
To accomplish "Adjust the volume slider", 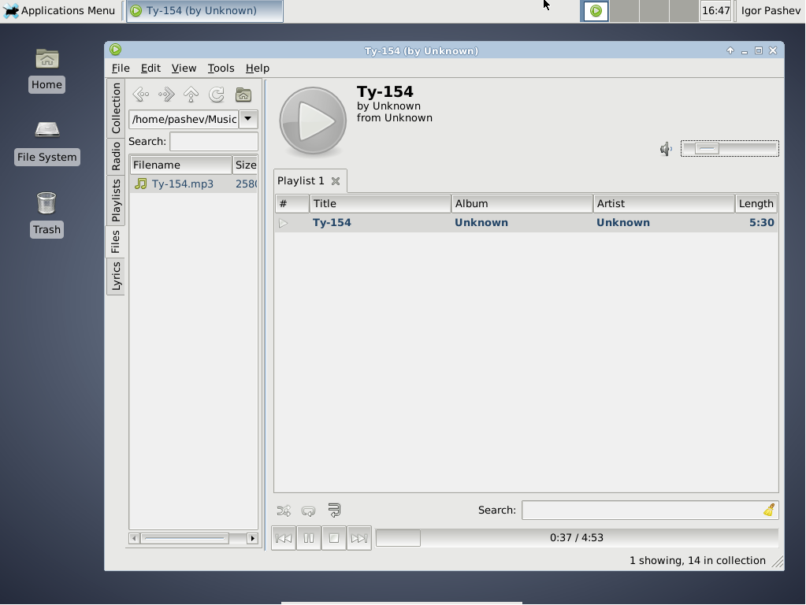I will coord(730,149).
